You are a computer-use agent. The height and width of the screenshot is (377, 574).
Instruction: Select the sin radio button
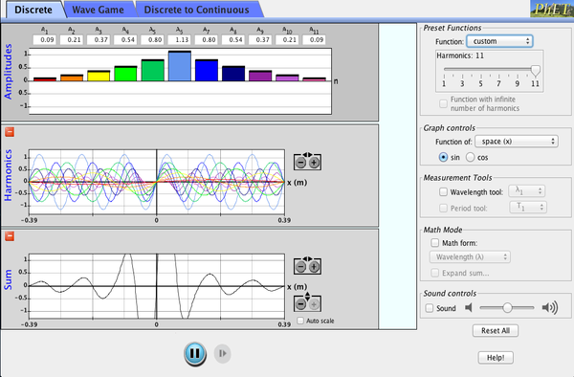pos(443,157)
